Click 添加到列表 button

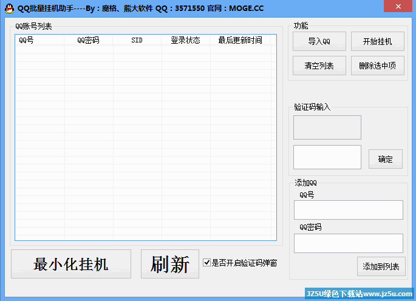pyautogui.click(x=381, y=266)
